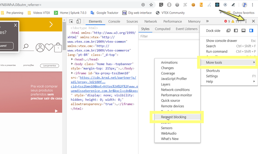Click the shield extension icon
The image size is (258, 154).
pyautogui.click(x=161, y=5)
